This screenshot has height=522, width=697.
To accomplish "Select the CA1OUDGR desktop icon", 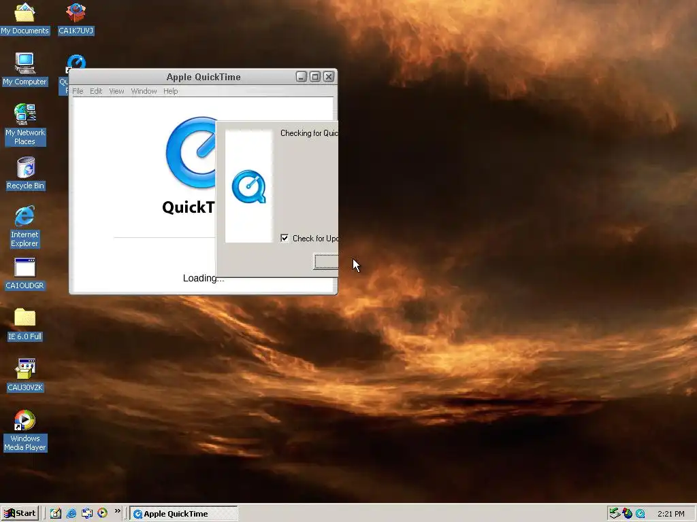I will (x=25, y=275).
